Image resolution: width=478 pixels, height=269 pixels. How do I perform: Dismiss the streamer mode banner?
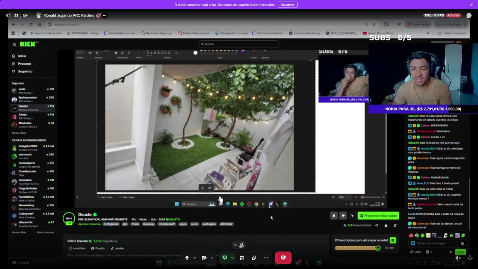[471, 5]
